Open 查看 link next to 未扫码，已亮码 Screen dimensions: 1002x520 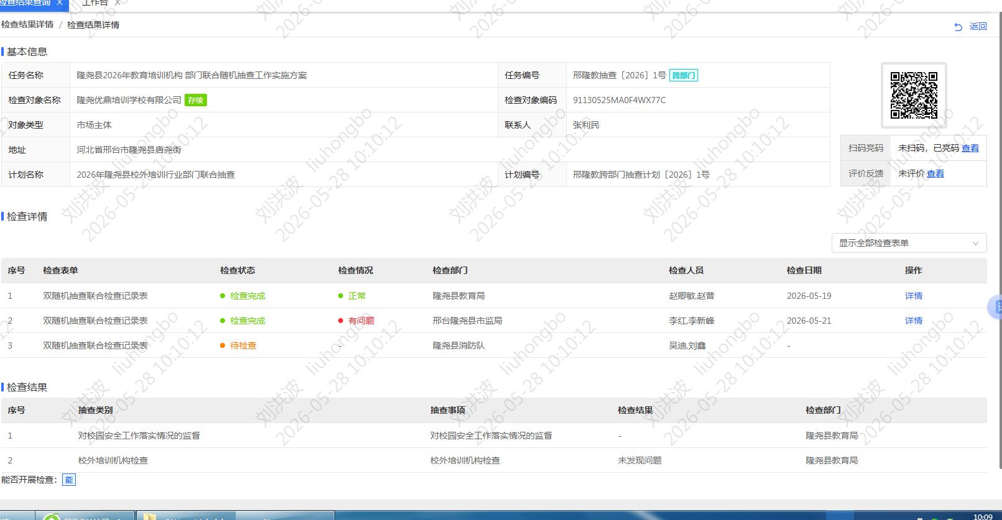[970, 148]
